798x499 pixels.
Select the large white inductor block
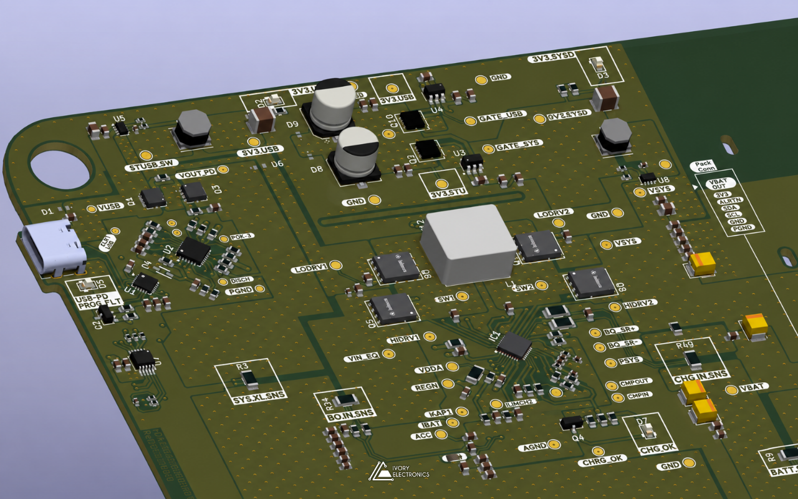pos(469,244)
